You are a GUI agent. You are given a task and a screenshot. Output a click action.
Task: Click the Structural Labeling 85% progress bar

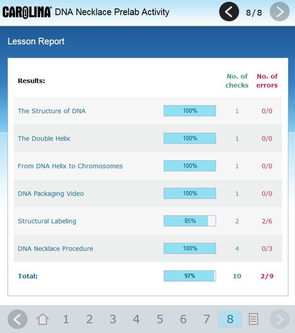(x=189, y=221)
